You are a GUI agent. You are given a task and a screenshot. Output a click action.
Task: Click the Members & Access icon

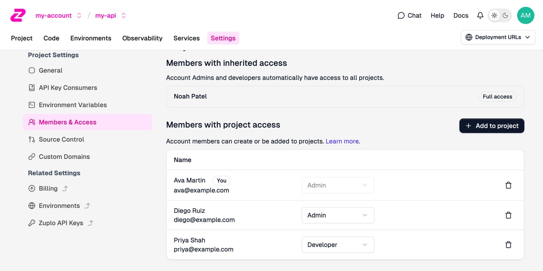(x=32, y=122)
